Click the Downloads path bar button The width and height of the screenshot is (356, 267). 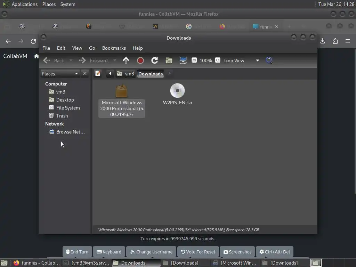click(151, 74)
